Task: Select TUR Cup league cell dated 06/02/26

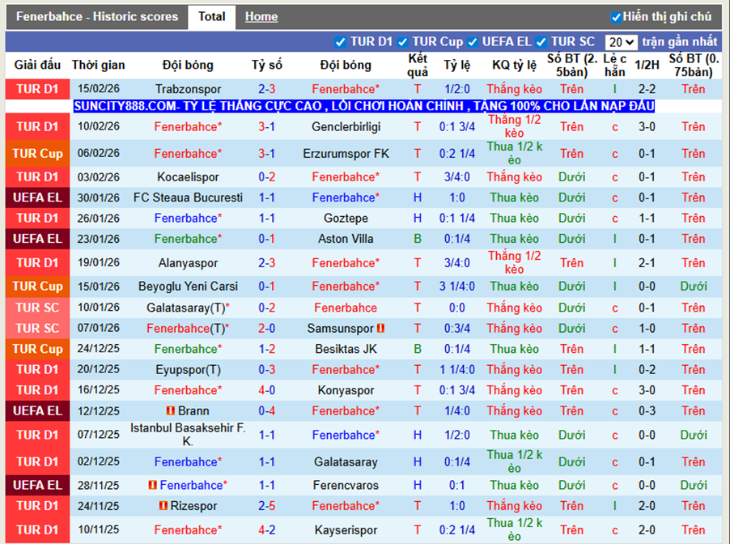Action: coord(37,154)
